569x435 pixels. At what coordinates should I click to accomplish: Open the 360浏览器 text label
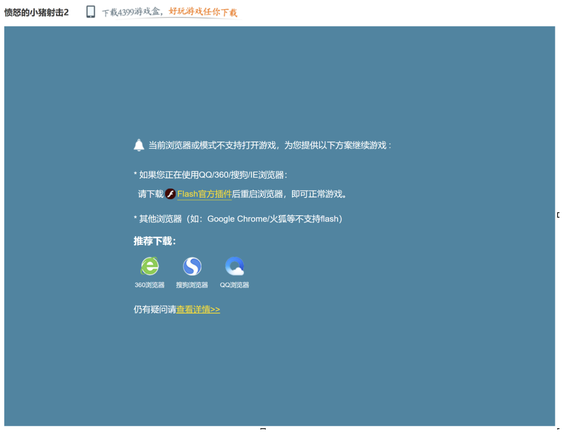coord(149,285)
